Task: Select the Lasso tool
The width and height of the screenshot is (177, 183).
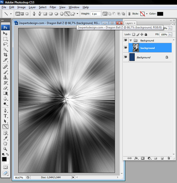Action: click(5, 44)
